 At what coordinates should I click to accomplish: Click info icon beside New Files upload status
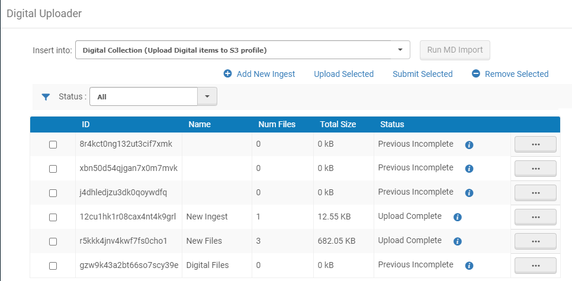(x=457, y=241)
